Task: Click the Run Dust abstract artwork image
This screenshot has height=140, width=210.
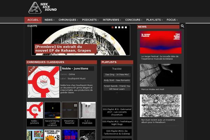Action: [161, 106]
